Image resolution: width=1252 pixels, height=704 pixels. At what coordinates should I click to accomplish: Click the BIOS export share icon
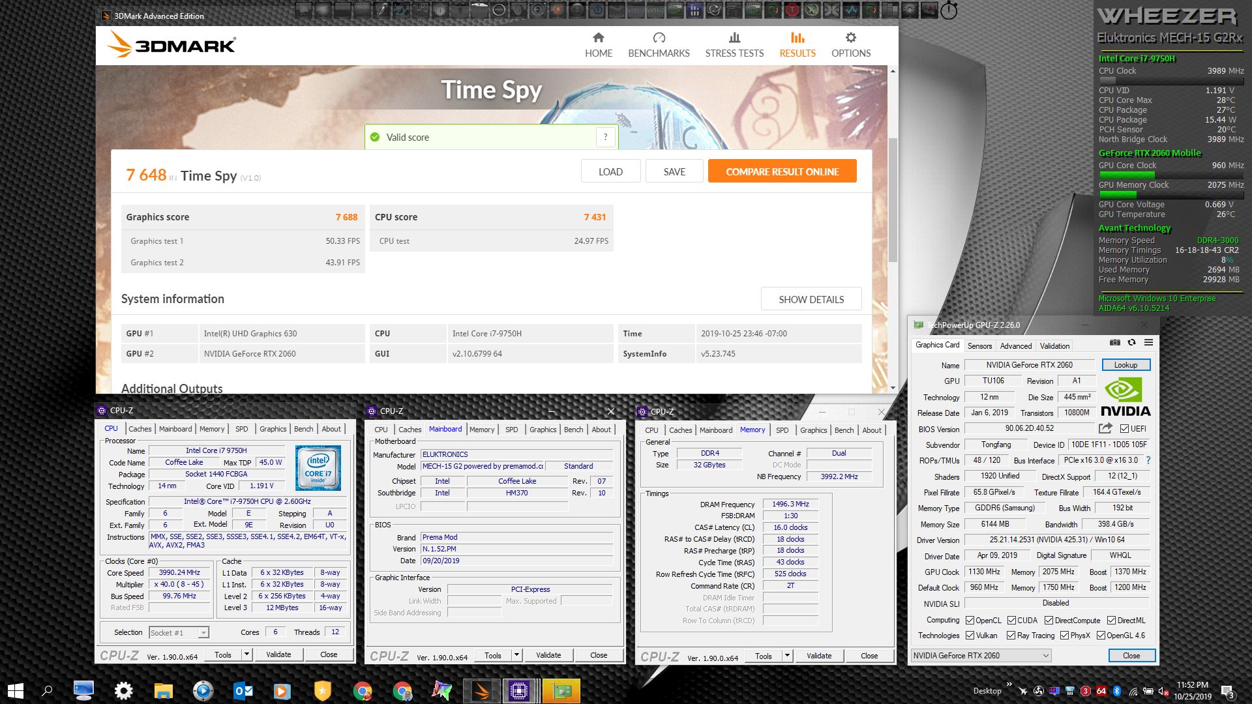(x=1105, y=428)
